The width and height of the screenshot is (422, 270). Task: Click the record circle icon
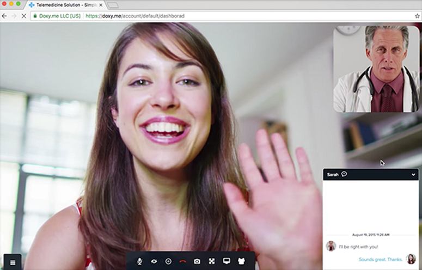(168, 261)
